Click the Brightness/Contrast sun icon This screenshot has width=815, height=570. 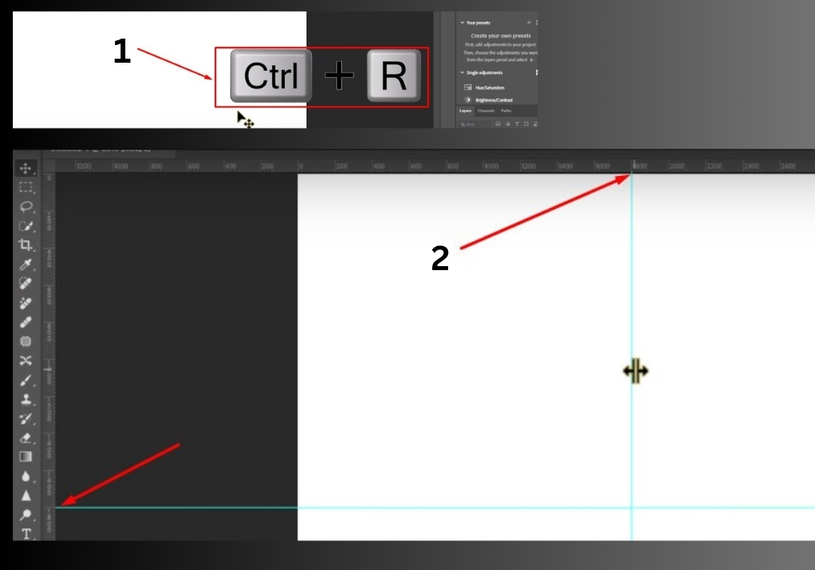pos(467,100)
